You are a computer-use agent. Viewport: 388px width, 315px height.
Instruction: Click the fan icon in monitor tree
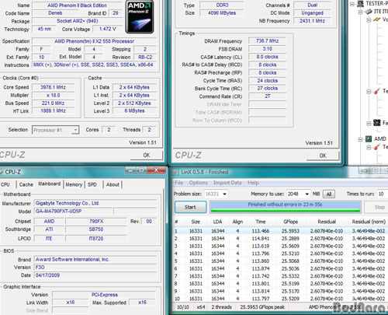(377, 123)
